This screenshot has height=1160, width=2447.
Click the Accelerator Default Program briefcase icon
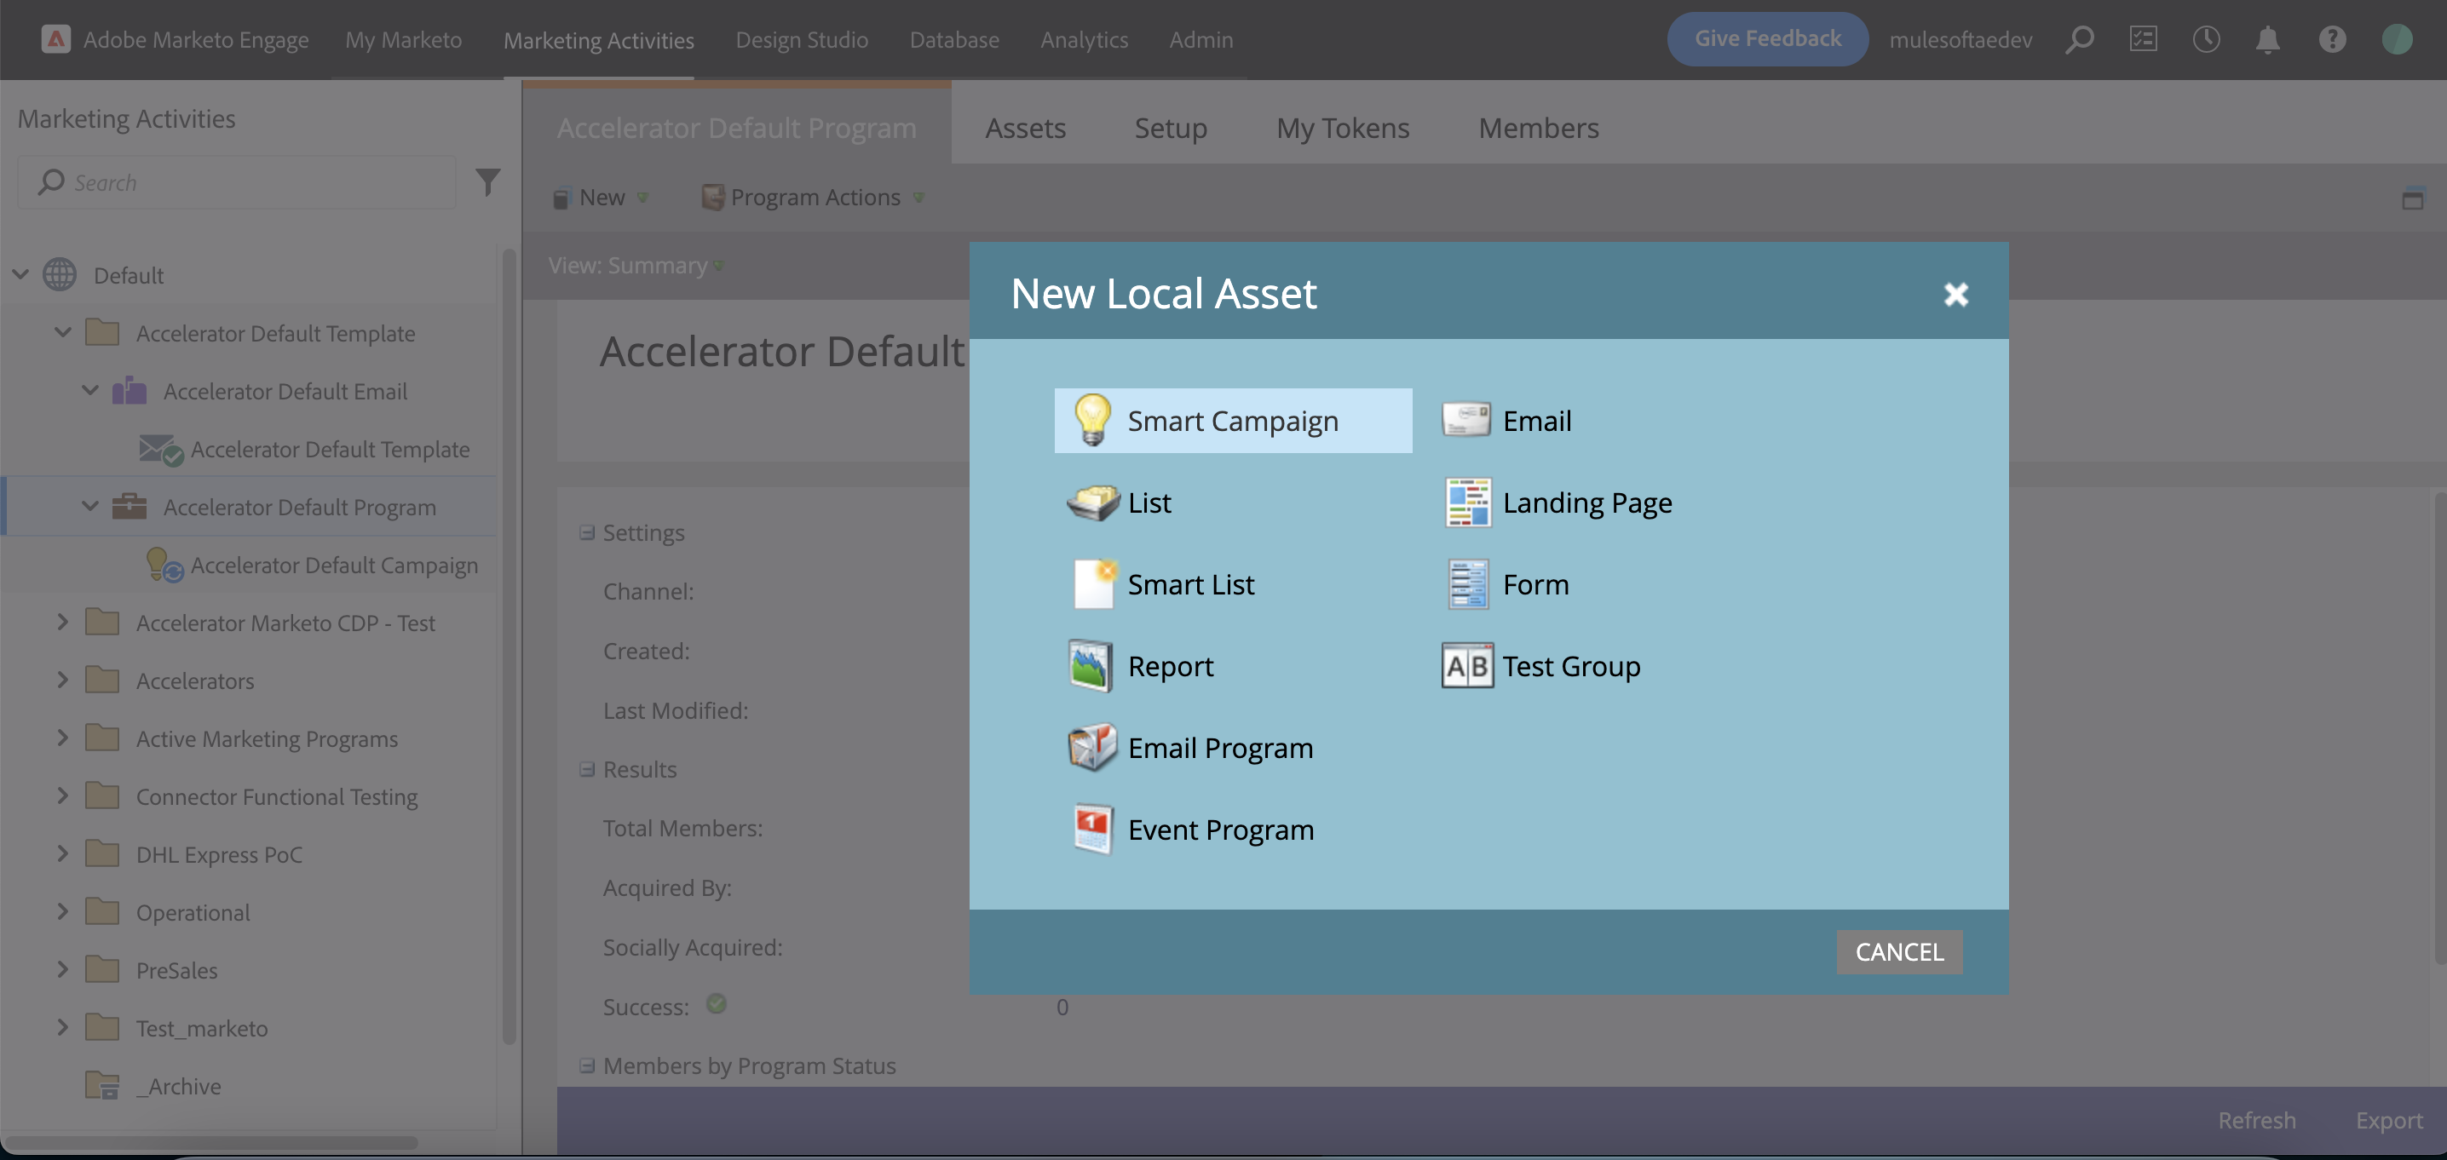(x=130, y=506)
